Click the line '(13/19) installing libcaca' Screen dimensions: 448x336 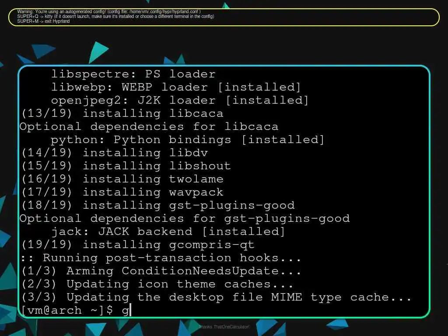point(122,113)
